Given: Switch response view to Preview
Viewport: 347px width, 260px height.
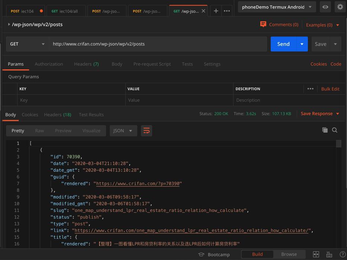Looking at the screenshot, I should (x=63, y=131).
